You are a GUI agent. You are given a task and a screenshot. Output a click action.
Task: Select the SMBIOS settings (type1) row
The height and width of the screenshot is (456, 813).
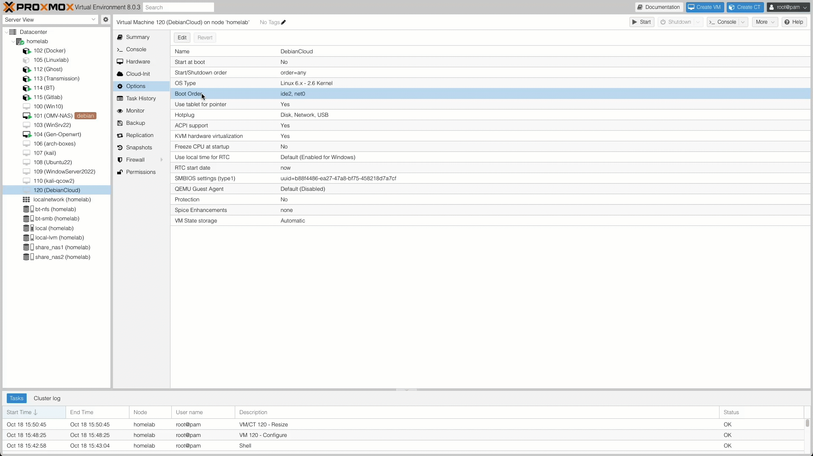click(x=490, y=179)
